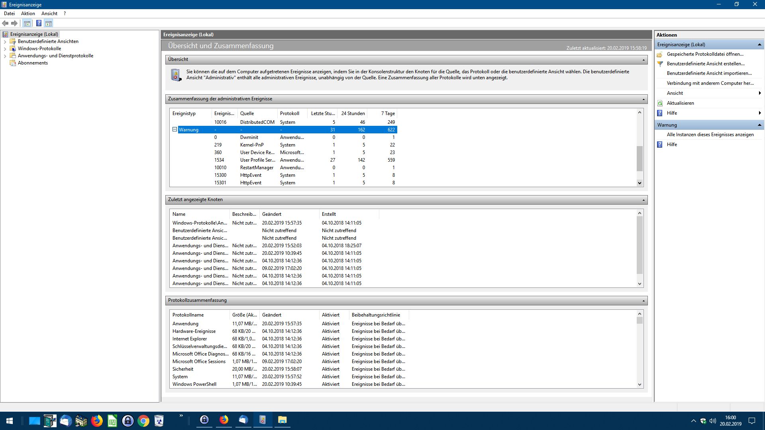Open the Ansicht submenu in Aktionen pane
This screenshot has width=765, height=430.
point(709,93)
